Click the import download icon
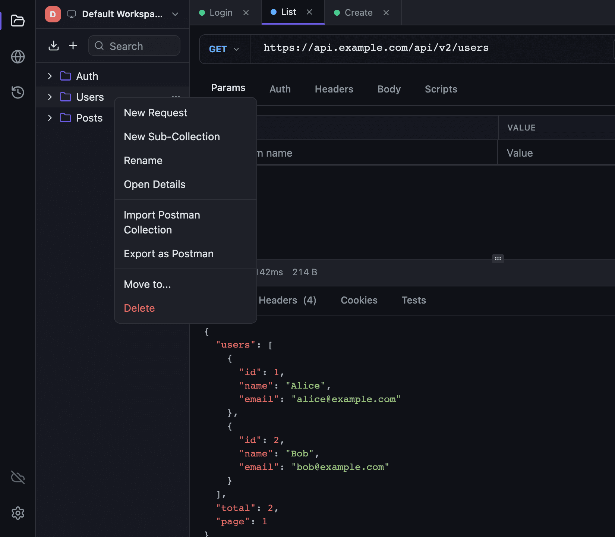The image size is (615, 537). click(54, 45)
